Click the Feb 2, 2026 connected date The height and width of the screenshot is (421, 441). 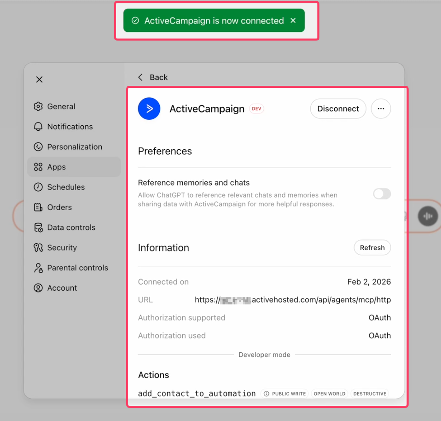(x=369, y=282)
